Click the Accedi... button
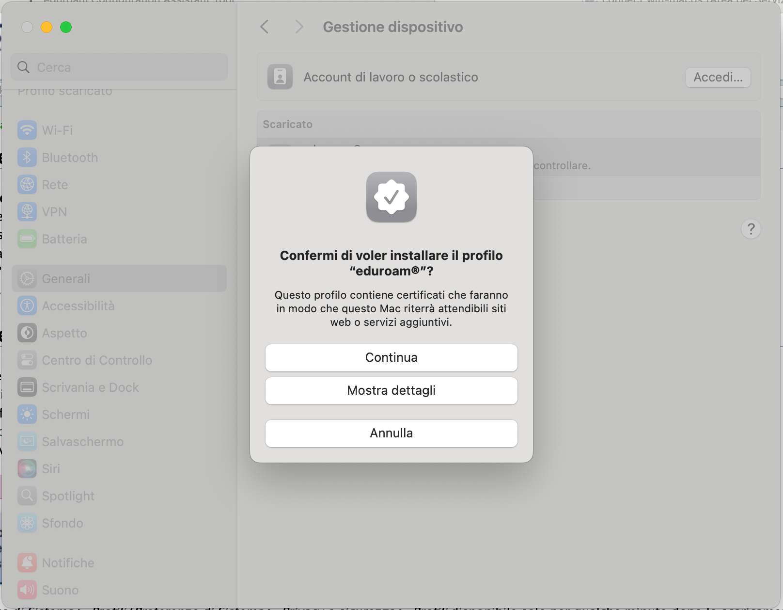783x610 pixels. pos(718,78)
